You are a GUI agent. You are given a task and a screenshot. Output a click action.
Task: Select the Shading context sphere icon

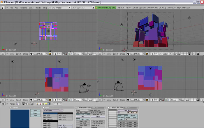coord(23,104)
